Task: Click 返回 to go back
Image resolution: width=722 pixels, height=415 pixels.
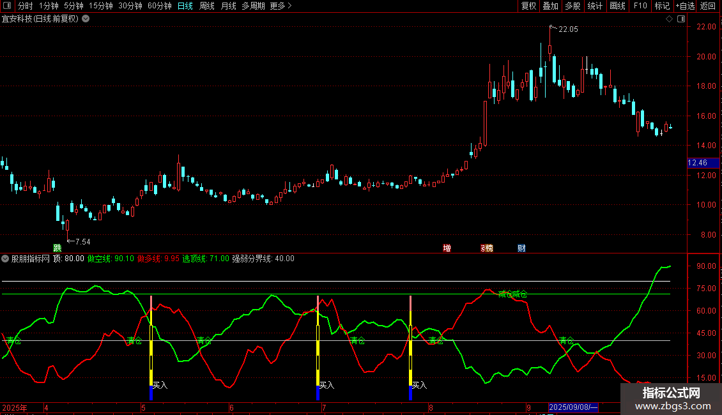Action: coord(708,6)
